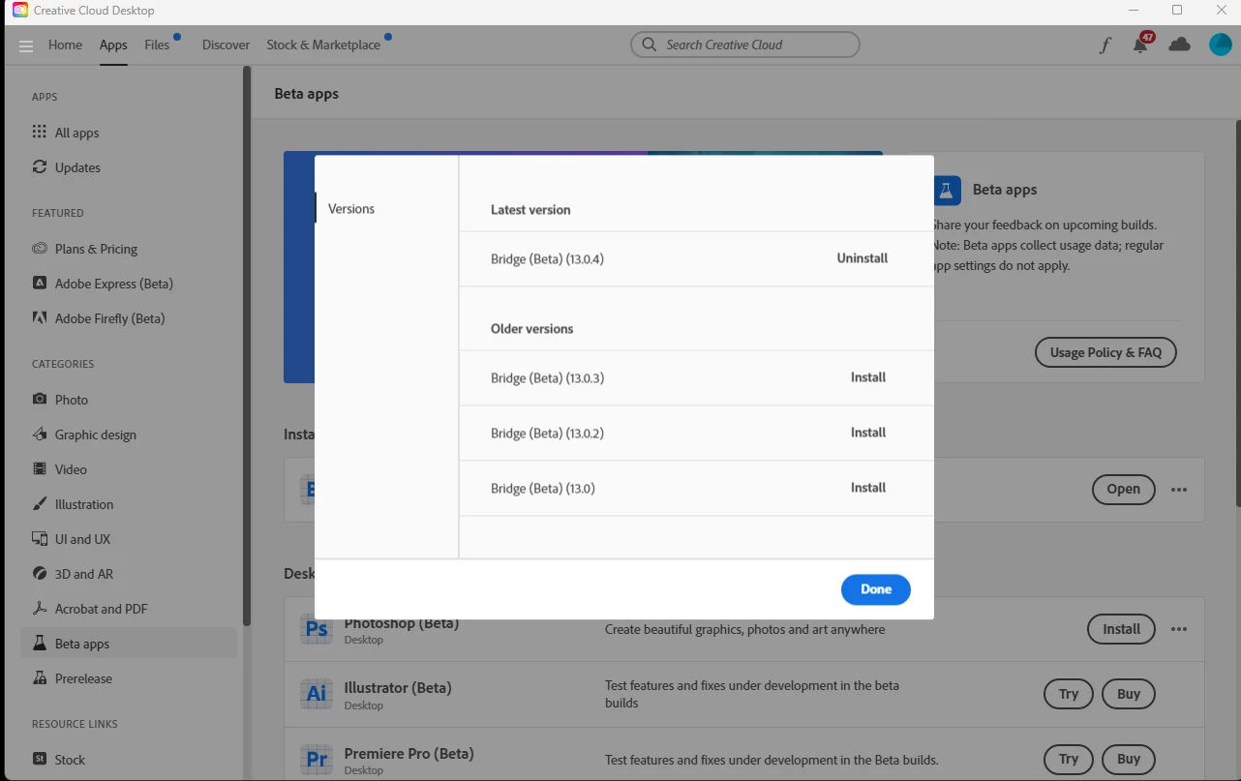Click 'Bridge (Beta) (13.0)' version text
Image resolution: width=1241 pixels, height=781 pixels.
click(543, 489)
